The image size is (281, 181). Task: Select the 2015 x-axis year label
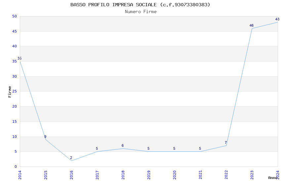click(x=46, y=175)
